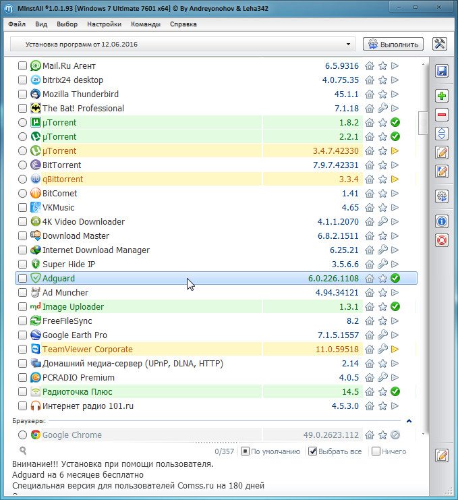This screenshot has width=458, height=500.
Task: Open the Справка menu
Action: tap(183, 24)
